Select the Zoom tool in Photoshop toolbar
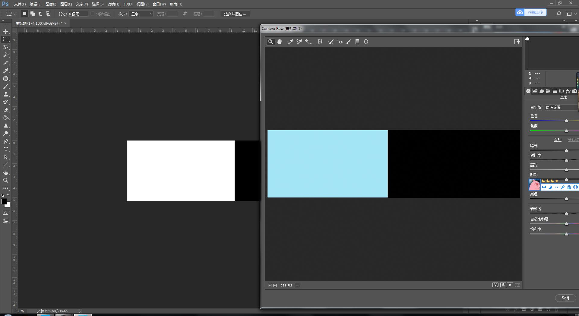The width and height of the screenshot is (579, 316). pos(6,180)
